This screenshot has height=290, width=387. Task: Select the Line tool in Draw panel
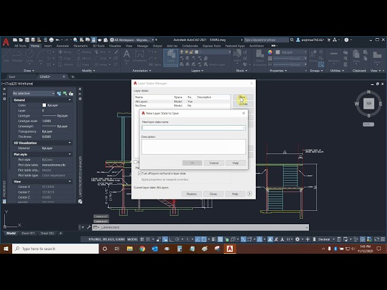pyautogui.click(x=6, y=56)
